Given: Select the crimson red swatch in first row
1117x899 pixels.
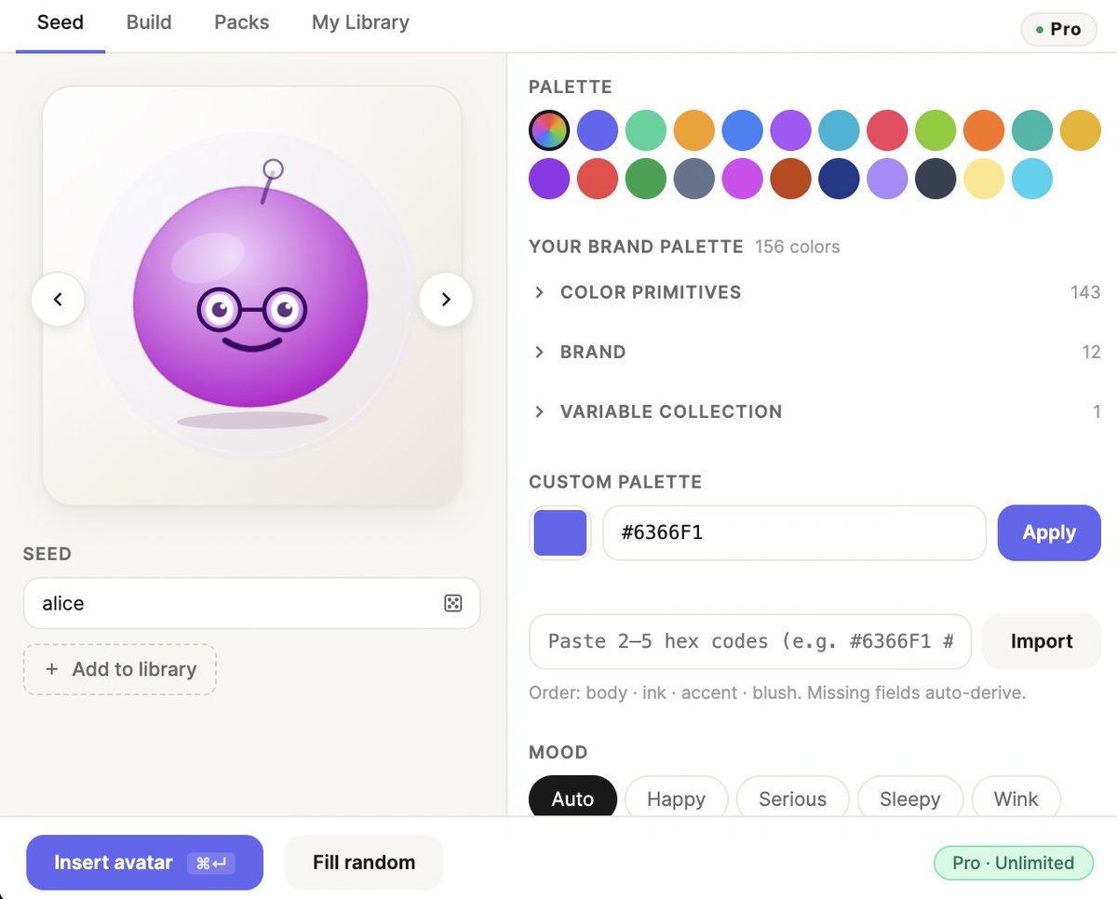Looking at the screenshot, I should coord(888,130).
